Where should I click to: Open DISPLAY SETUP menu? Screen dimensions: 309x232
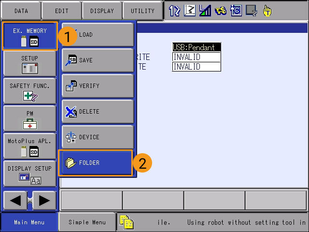(30, 174)
